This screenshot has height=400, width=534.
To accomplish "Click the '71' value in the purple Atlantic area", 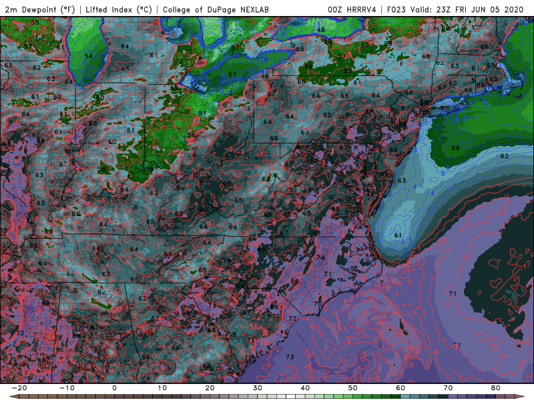I will [x=453, y=293].
